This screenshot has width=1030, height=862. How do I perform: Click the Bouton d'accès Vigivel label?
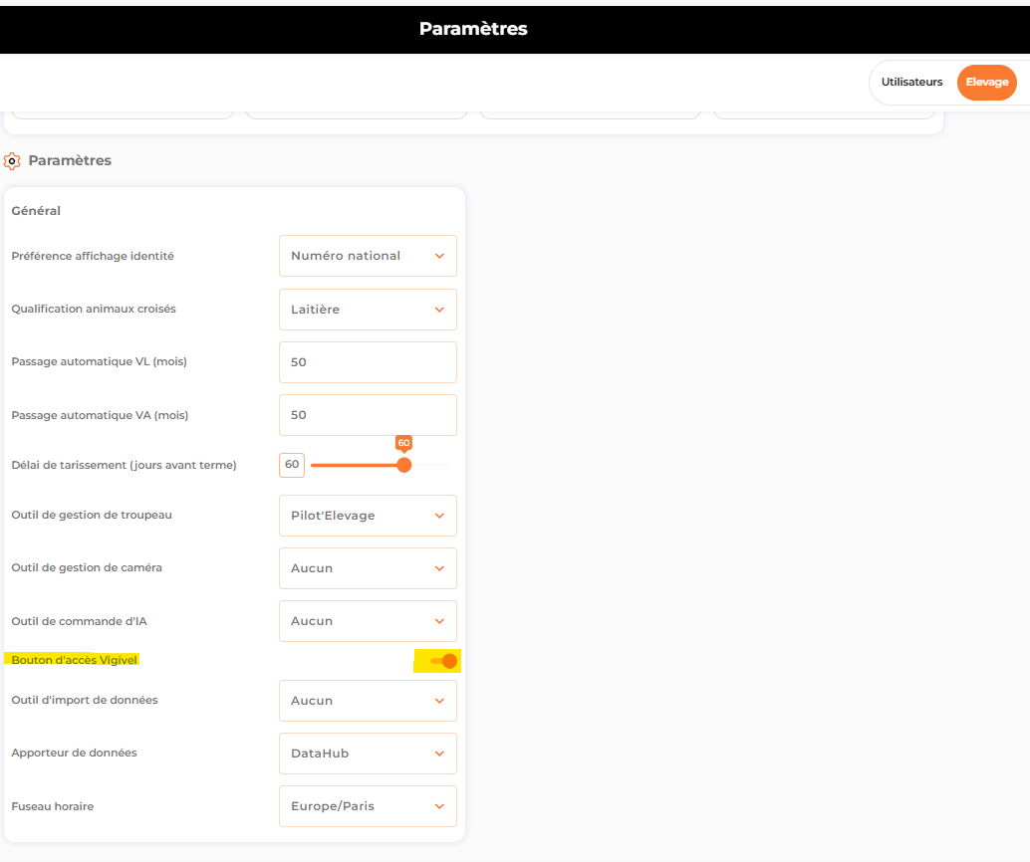75,660
